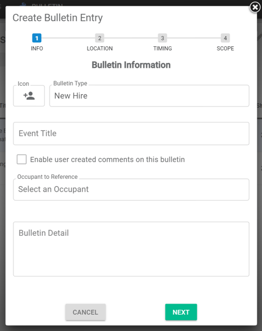Go to the LOCATION step label
This screenshot has width=262, height=331.
pyautogui.click(x=100, y=48)
